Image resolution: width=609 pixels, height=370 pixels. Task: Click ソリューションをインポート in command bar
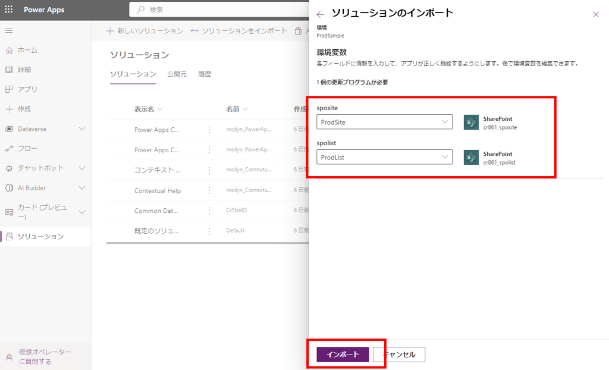click(x=239, y=31)
